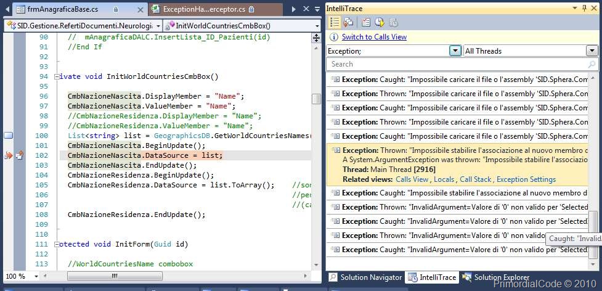
Task: Click the horizontal scrollbar left arrow
Action: (x=45, y=276)
